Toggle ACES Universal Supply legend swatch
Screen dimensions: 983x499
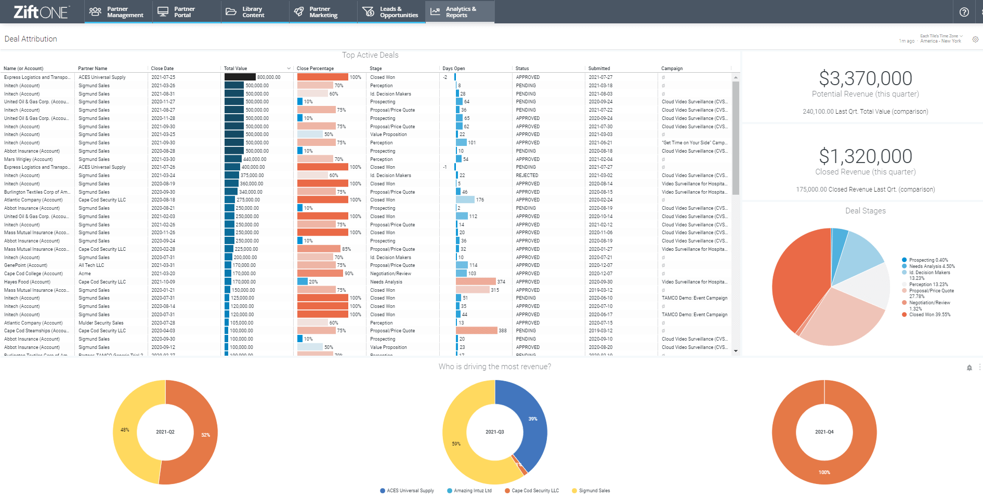[x=383, y=491]
